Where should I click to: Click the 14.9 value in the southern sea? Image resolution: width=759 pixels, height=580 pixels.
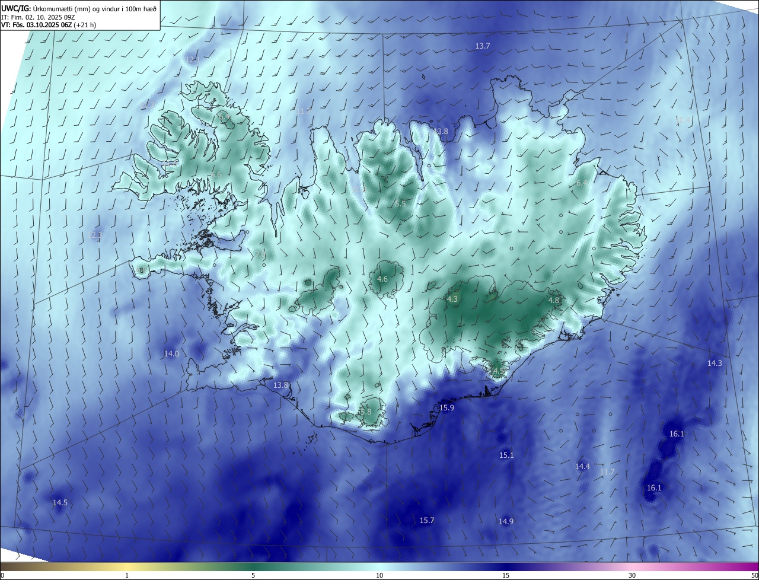click(x=506, y=522)
